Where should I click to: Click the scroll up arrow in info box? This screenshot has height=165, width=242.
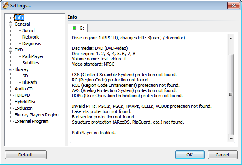click(x=231, y=38)
